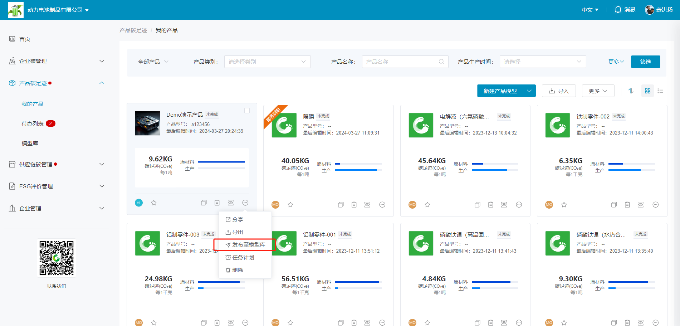Image resolution: width=680 pixels, height=326 pixels.
Task: Copy the 电解液 product card
Action: [477, 205]
